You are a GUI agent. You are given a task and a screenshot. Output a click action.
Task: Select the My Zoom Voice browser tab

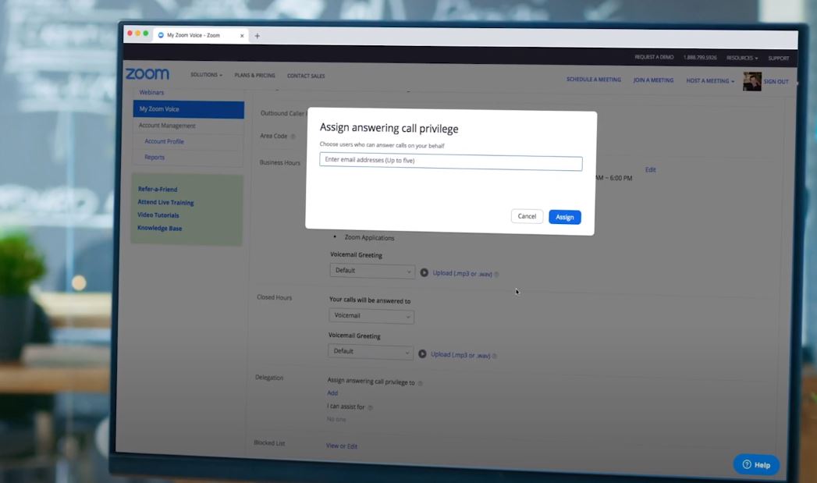pyautogui.click(x=201, y=35)
